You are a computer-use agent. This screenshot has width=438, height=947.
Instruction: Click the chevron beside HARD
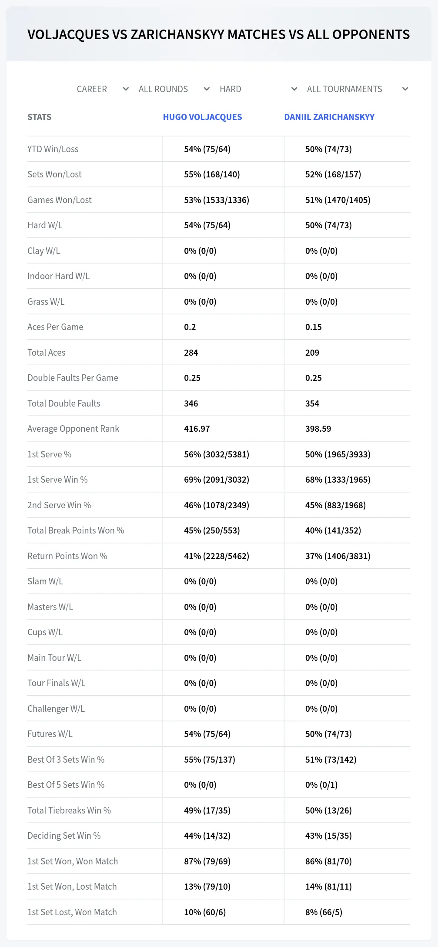point(294,89)
